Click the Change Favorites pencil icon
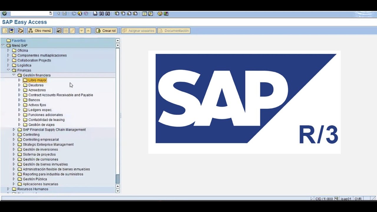The height and width of the screenshot is (212, 377). [x=72, y=31]
